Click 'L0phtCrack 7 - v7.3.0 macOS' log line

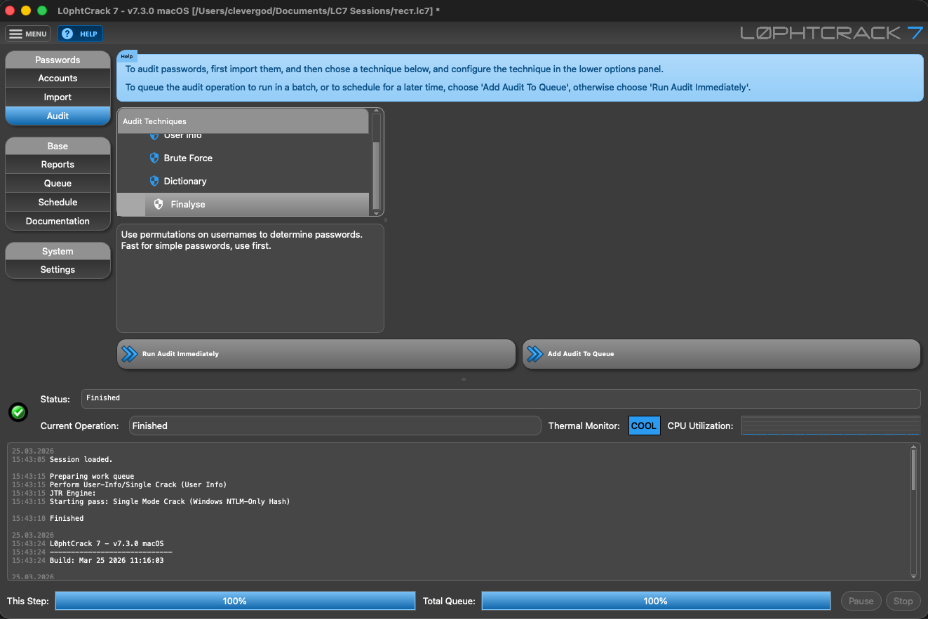pyautogui.click(x=107, y=544)
